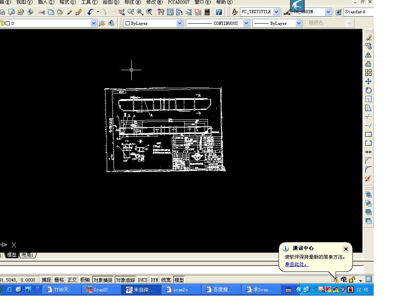Image resolution: width=411 pixels, height=308 pixels.
Task: Click the Layer Previous icon
Action: (111, 23)
